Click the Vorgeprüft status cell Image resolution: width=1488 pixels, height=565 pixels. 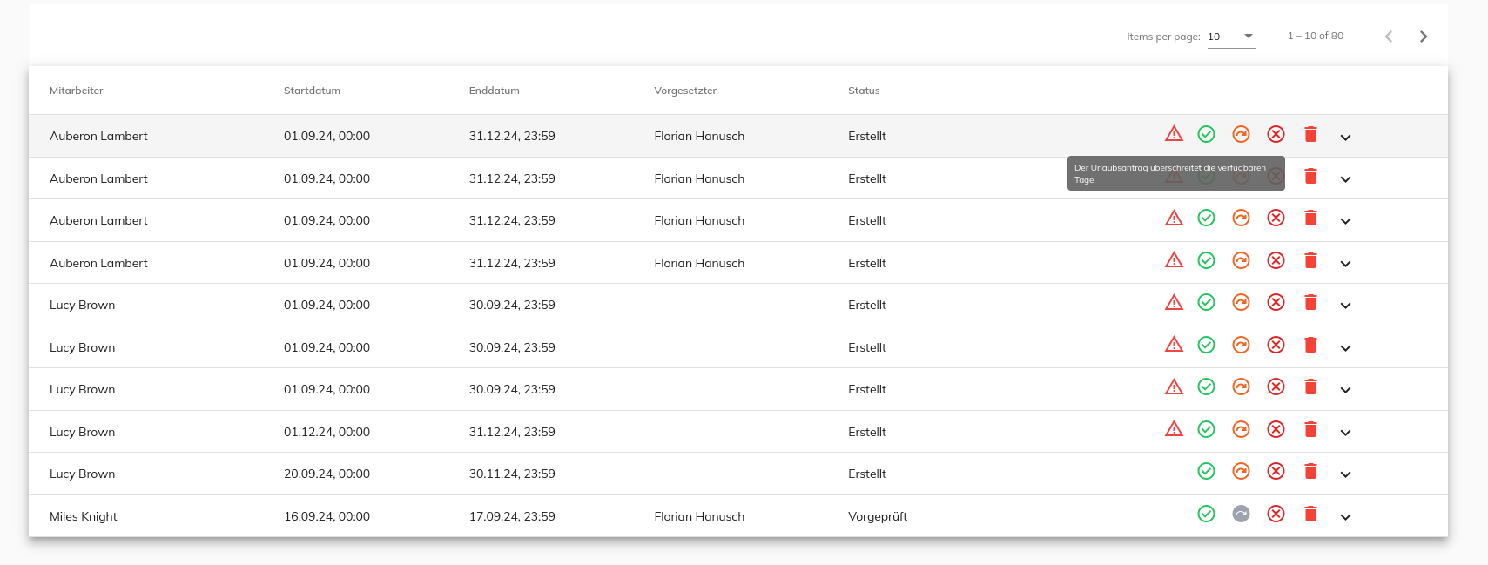(x=878, y=516)
